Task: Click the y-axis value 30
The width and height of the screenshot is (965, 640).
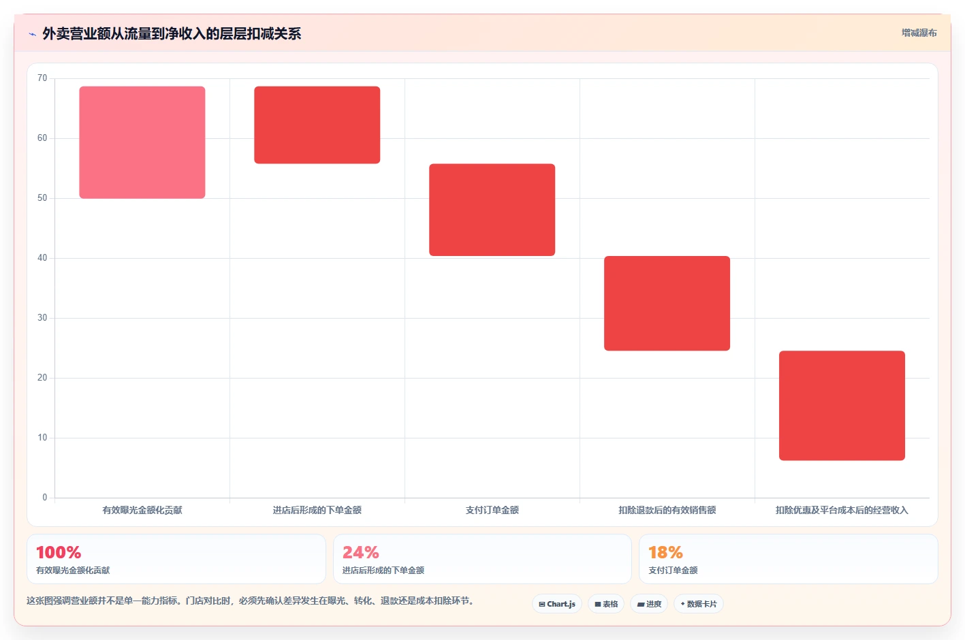Action: tap(42, 318)
